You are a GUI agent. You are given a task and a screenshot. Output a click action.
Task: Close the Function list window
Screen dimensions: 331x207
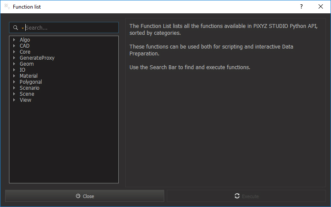pos(321,7)
